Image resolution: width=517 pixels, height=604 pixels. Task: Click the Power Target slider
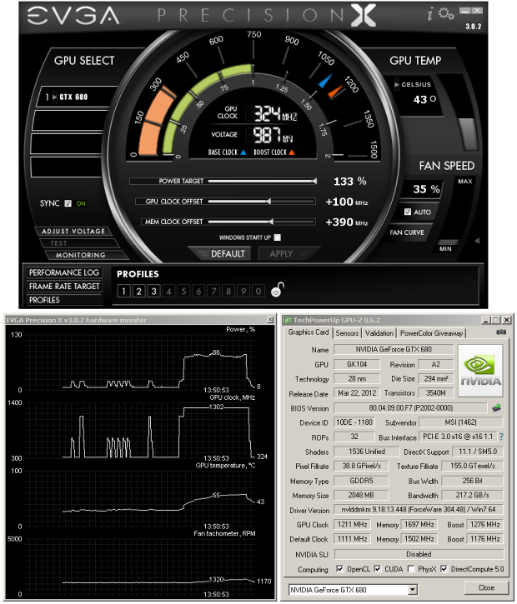click(x=262, y=181)
